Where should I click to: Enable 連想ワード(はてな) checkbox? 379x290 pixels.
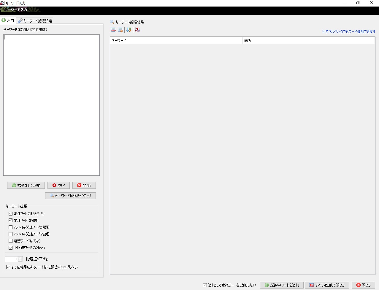(11, 241)
